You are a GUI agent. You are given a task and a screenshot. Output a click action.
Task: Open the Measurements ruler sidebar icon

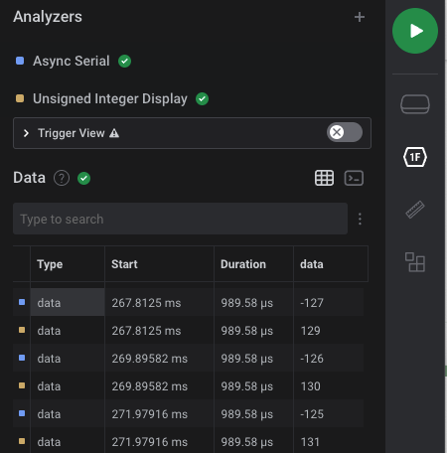pos(415,210)
